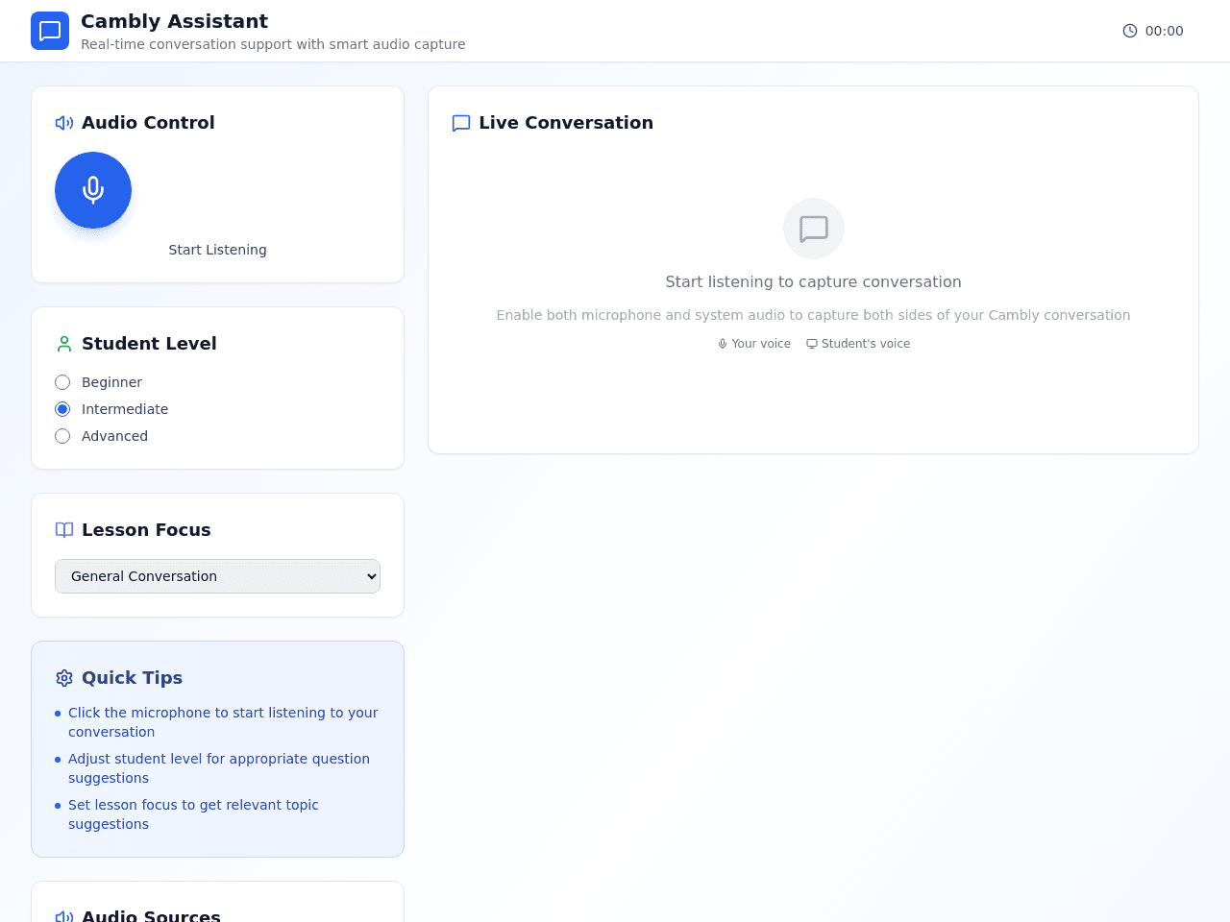Image resolution: width=1230 pixels, height=922 pixels.
Task: Click the clock icon beside the timer
Action: [x=1130, y=31]
